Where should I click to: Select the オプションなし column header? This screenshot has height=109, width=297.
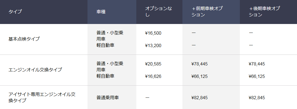click(159, 12)
